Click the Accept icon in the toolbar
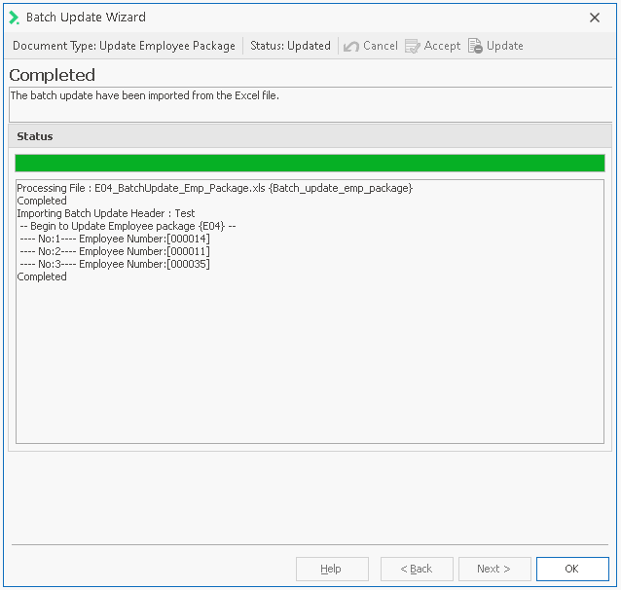This screenshot has width=621, height=590. (413, 46)
